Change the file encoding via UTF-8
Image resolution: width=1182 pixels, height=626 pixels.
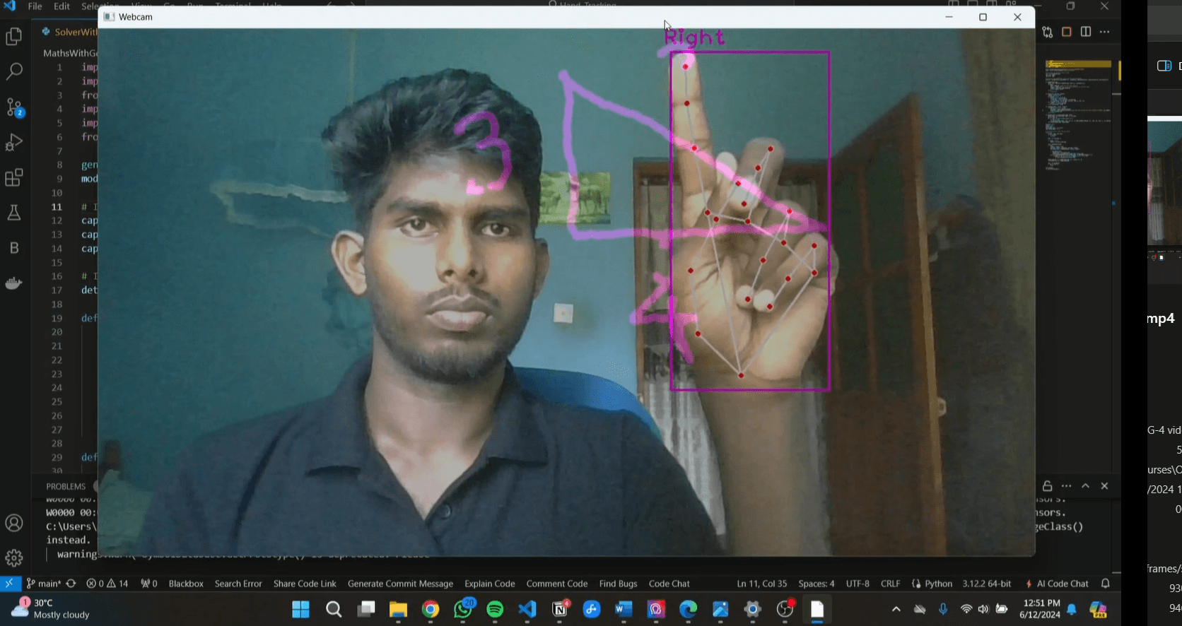[x=858, y=584]
